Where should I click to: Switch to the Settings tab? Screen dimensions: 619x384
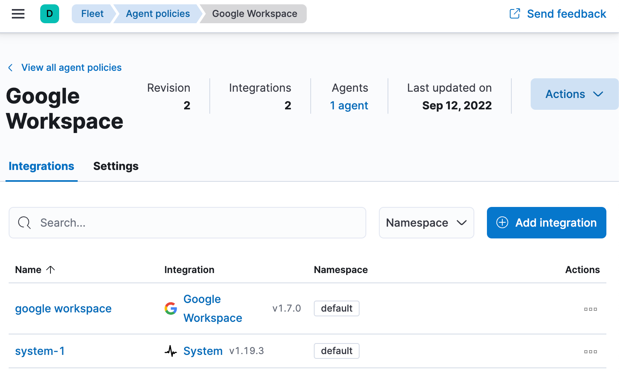tap(116, 166)
